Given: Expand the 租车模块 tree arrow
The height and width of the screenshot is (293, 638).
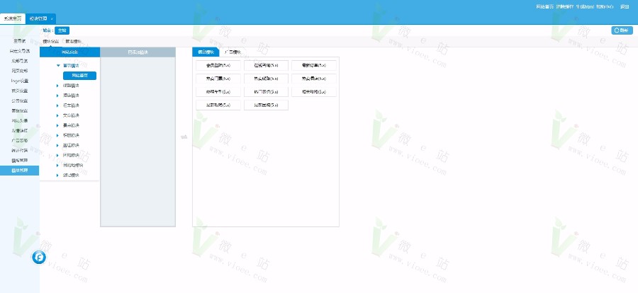Looking at the screenshot, I should [x=58, y=105].
